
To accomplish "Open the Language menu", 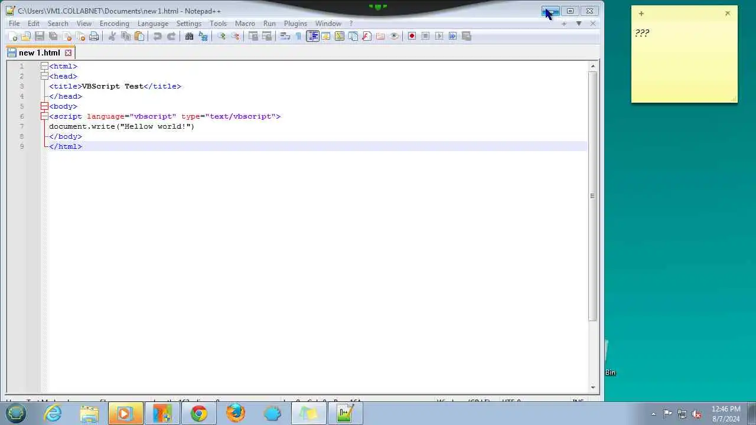I will coord(153,24).
